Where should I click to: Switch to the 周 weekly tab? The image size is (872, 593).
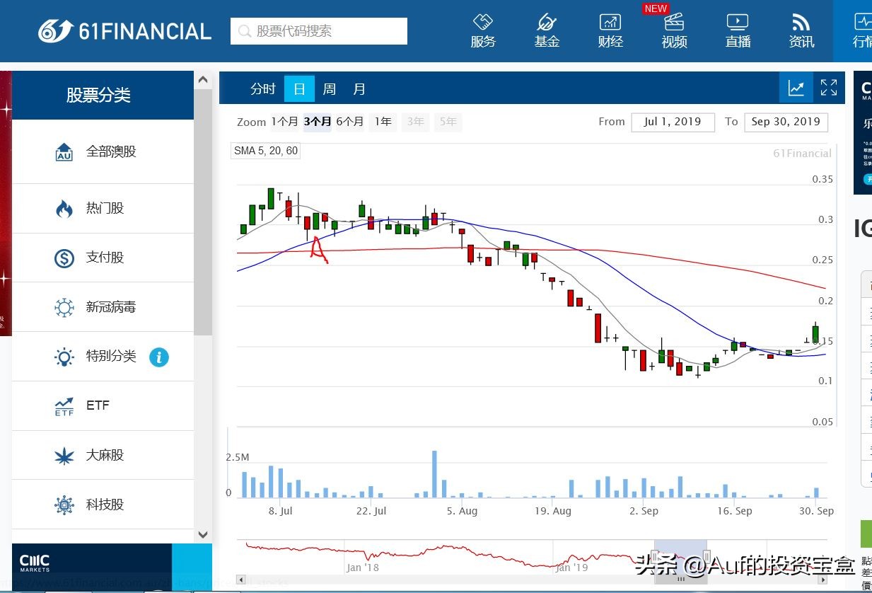click(x=329, y=89)
